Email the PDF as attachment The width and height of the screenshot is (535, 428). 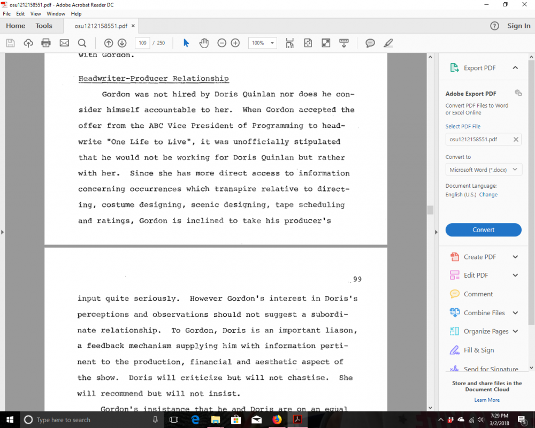tap(64, 43)
